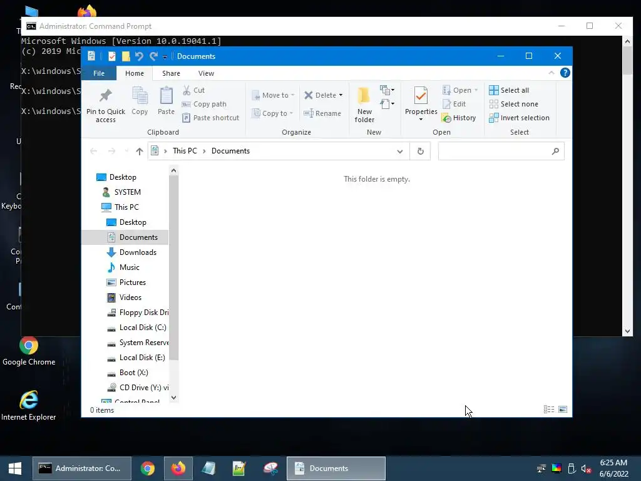Click navigation pane scroll down arrow

tap(174, 398)
